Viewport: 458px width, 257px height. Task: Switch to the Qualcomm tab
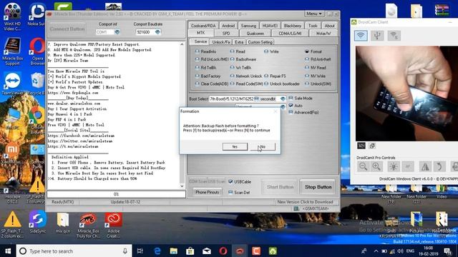pyautogui.click(x=255, y=34)
